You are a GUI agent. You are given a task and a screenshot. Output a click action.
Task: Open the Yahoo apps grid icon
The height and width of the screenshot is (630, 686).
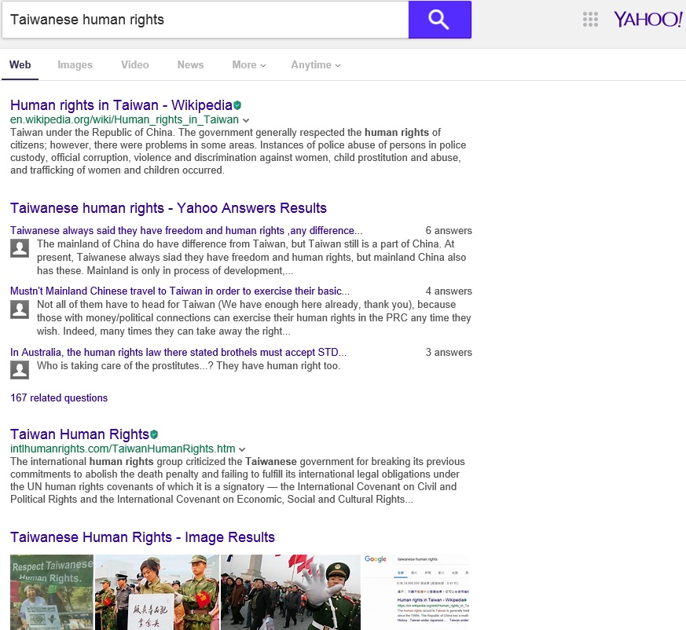(x=590, y=20)
